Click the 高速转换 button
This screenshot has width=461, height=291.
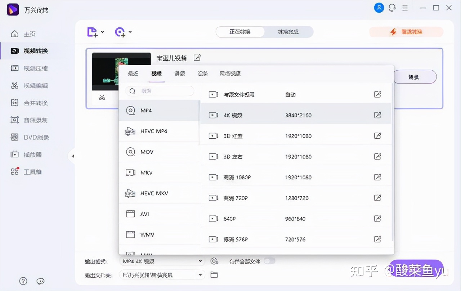point(406,32)
